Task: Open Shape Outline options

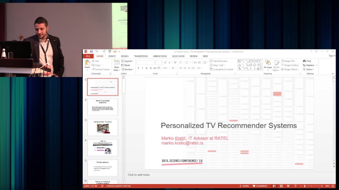Action: click(290, 65)
